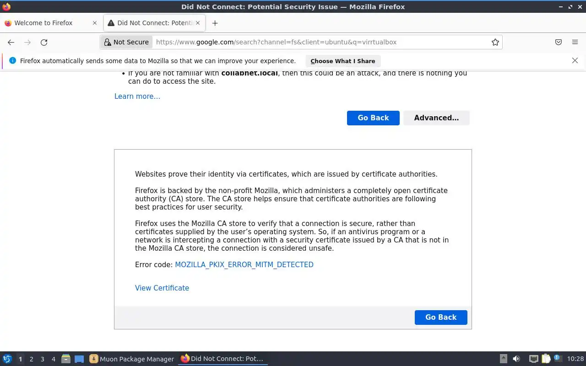Click Go Back inside the error details panel
The width and height of the screenshot is (586, 366).
tap(441, 317)
